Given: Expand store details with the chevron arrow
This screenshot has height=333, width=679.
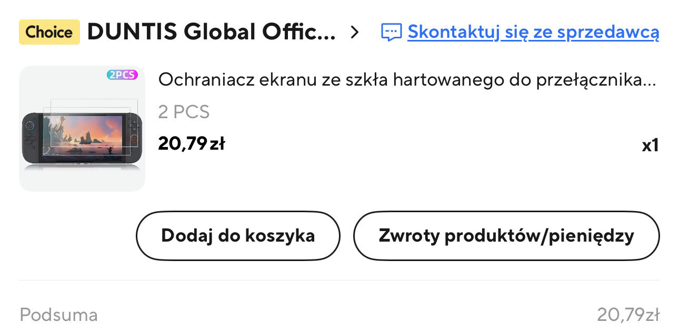Looking at the screenshot, I should 355,33.
